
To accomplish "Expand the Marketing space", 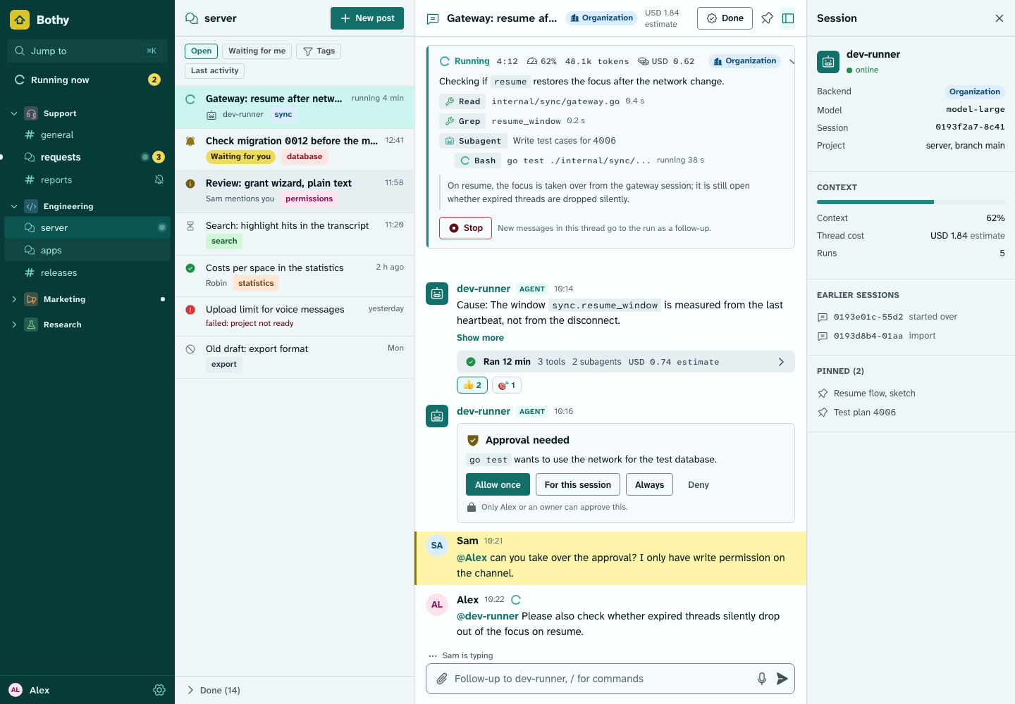I will tap(14, 299).
